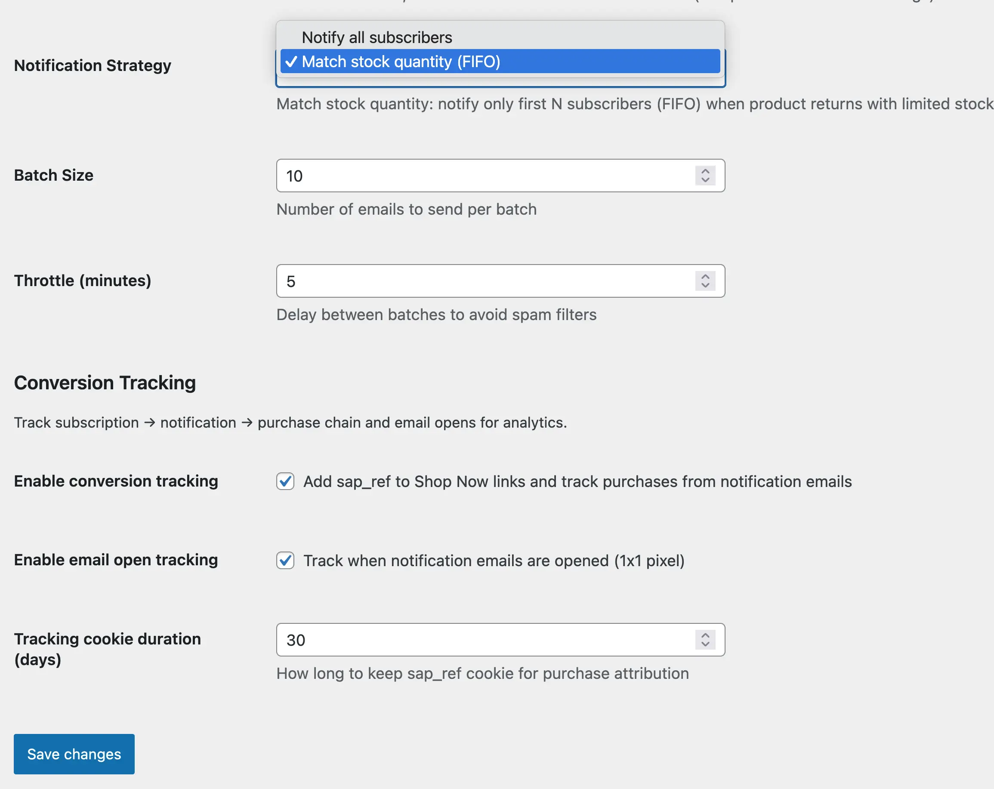This screenshot has height=789, width=994.
Task: Uncheck email open tracking
Action: [x=285, y=561]
